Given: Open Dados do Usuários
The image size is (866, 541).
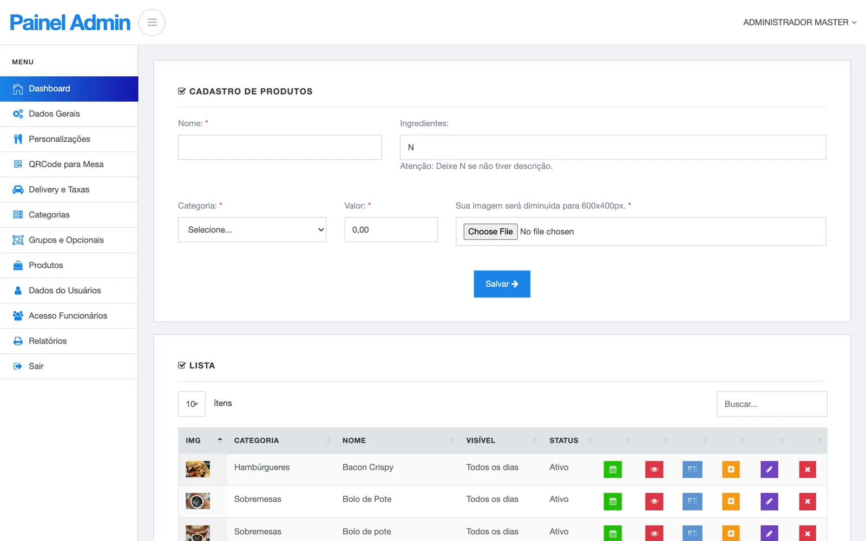Looking at the screenshot, I should click(x=69, y=291).
